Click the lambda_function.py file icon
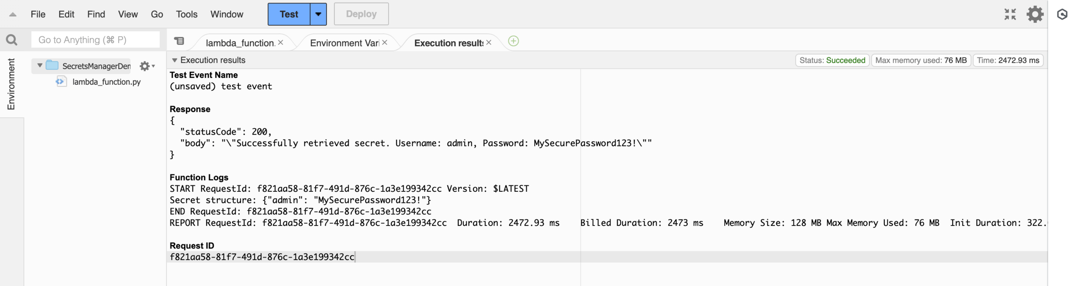1068x286 pixels. coord(61,82)
